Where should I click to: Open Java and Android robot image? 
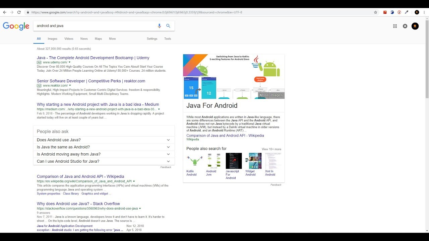[x=268, y=66]
